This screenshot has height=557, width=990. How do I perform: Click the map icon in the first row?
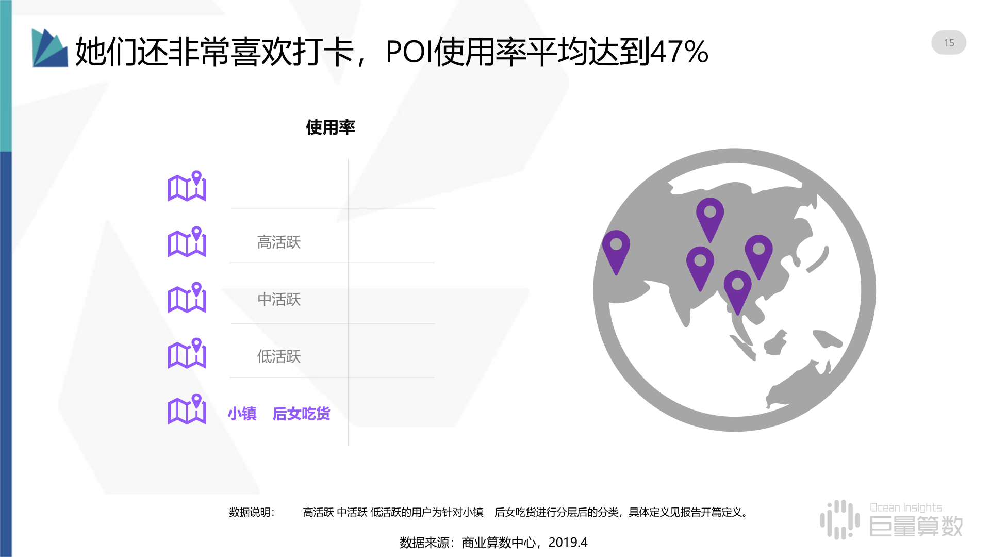pyautogui.click(x=187, y=186)
